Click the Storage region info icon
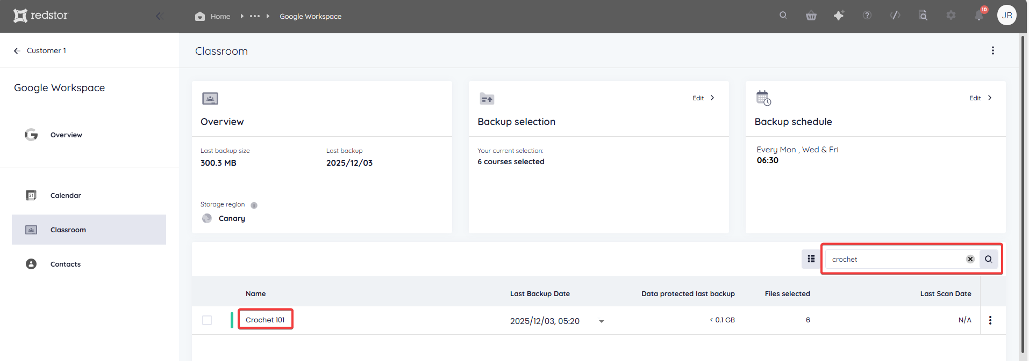The width and height of the screenshot is (1029, 361). pos(254,205)
